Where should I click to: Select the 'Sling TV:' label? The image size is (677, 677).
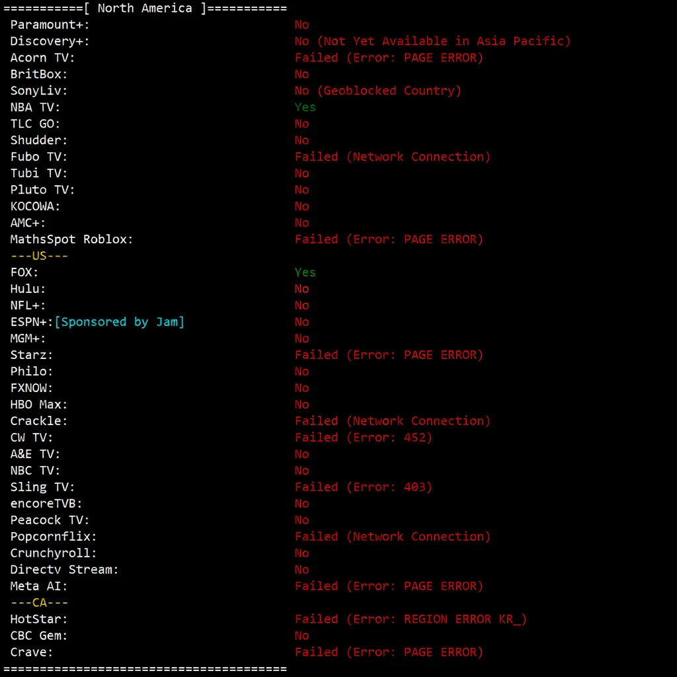pyautogui.click(x=42, y=487)
